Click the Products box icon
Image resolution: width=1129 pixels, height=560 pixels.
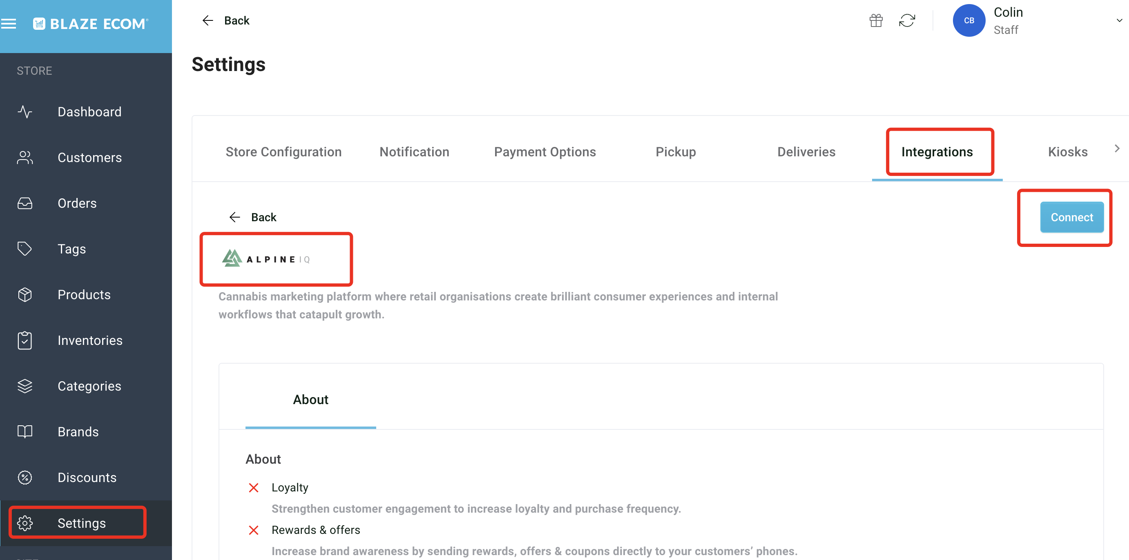pyautogui.click(x=25, y=294)
